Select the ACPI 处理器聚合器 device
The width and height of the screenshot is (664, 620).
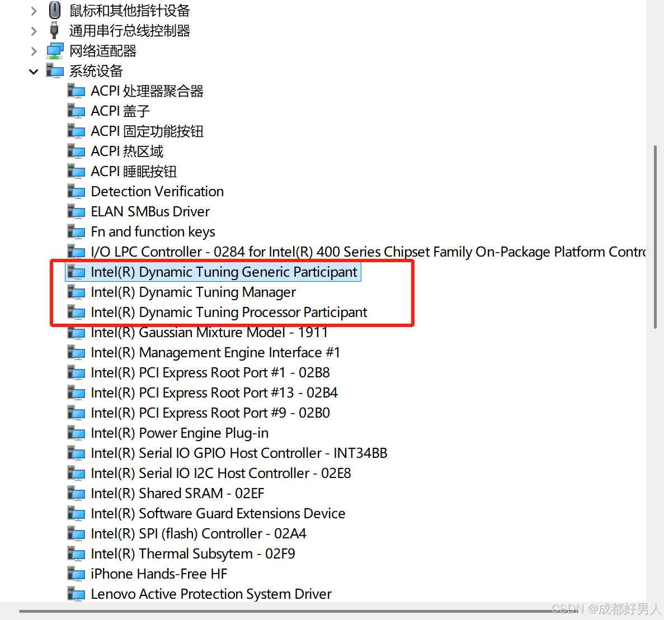pos(147,91)
